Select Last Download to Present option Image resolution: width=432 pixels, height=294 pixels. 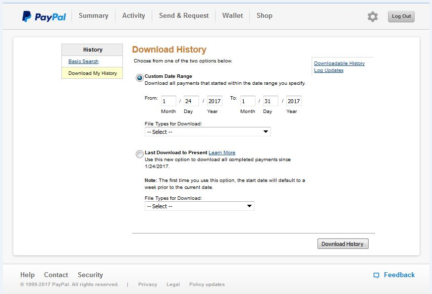(139, 154)
